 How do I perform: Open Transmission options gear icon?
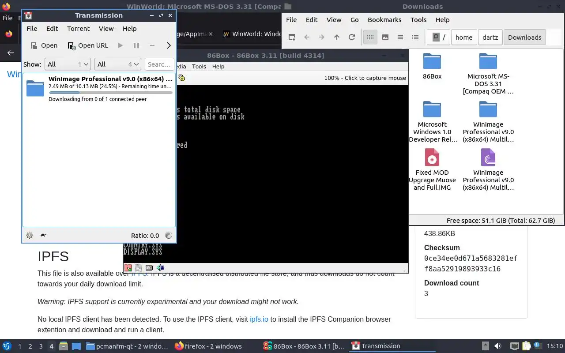coord(30,235)
